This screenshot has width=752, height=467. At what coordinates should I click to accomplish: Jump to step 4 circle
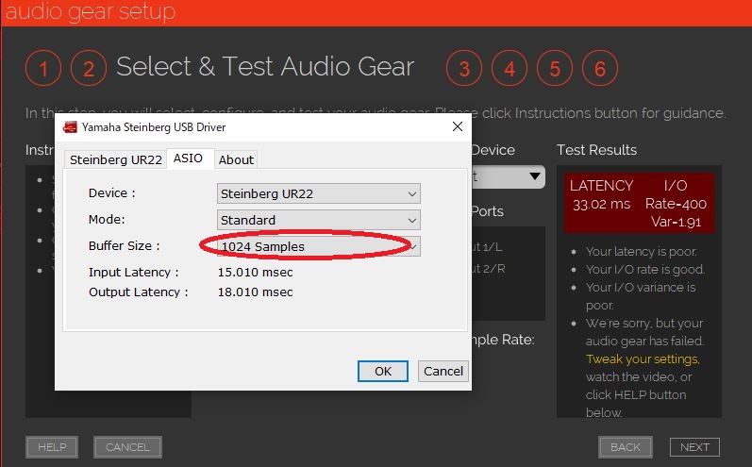tap(510, 69)
